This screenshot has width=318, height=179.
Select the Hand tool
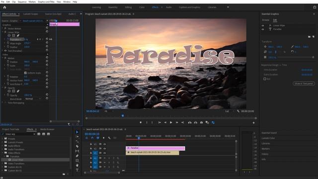(77, 165)
